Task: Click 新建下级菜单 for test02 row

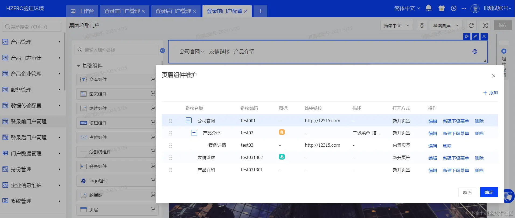Action: (x=456, y=134)
